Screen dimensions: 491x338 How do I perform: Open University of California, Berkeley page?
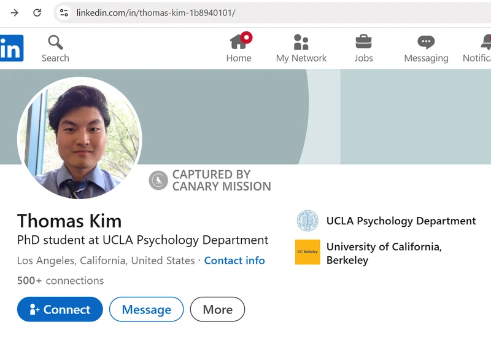(x=384, y=253)
